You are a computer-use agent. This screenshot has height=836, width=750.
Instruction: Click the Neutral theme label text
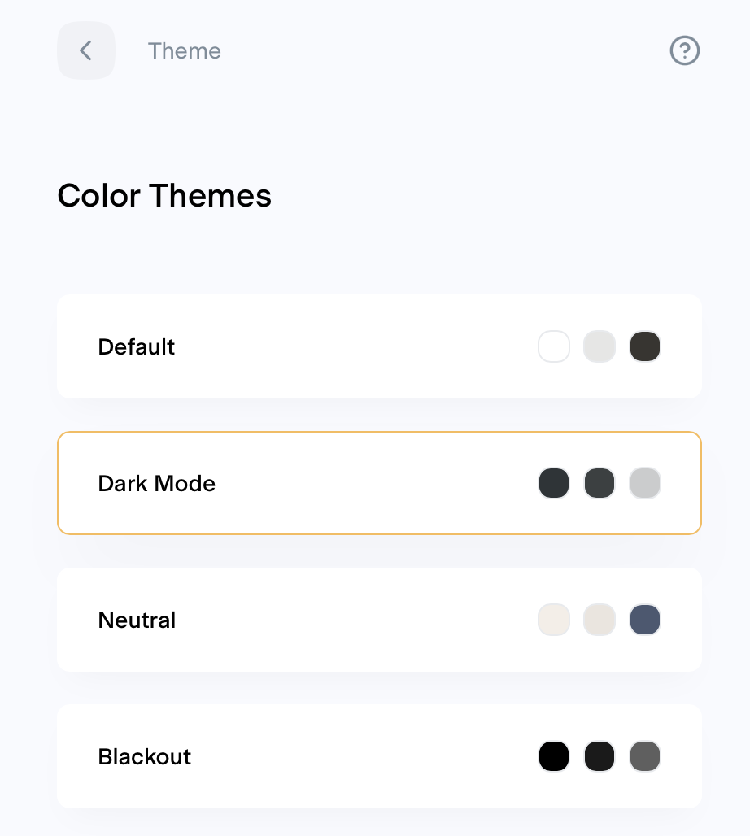click(x=136, y=620)
